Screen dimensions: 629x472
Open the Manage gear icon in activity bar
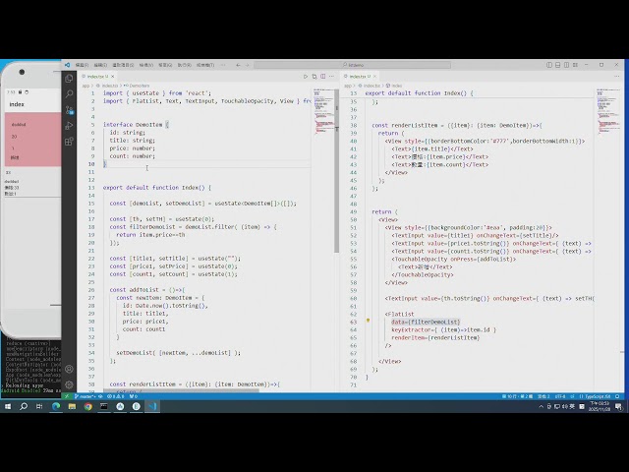pos(69,384)
